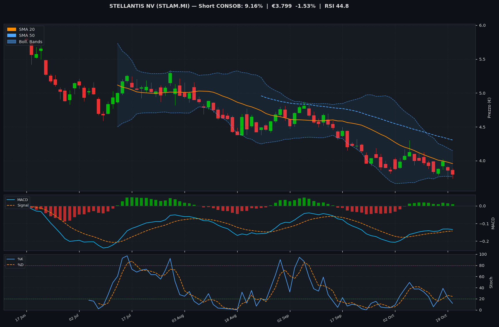Click the Stoch axis label
The image size is (499, 327).
(x=491, y=282)
